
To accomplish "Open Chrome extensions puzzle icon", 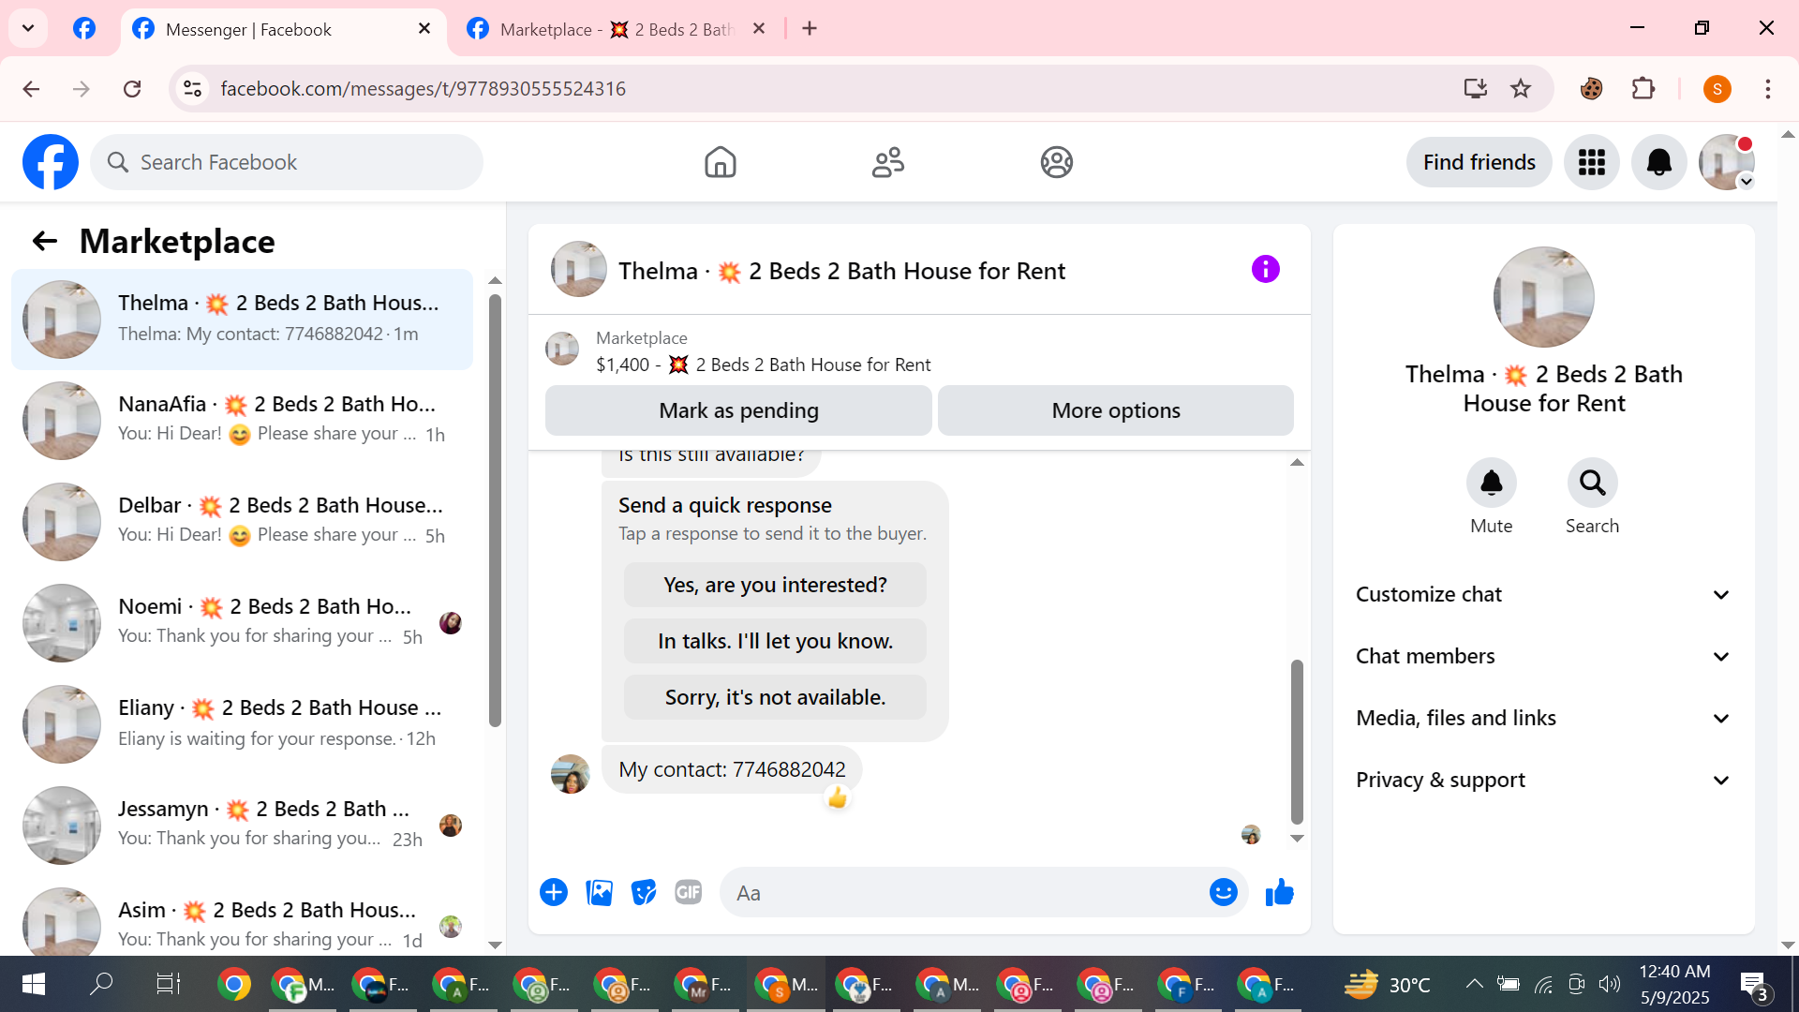I will pos(1643,88).
